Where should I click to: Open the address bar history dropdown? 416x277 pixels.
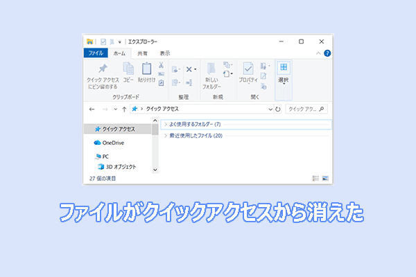(x=270, y=109)
